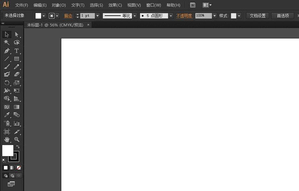Image resolution: width=299 pixels, height=191 pixels.
Task: Select the Pen tool
Action: click(7, 51)
